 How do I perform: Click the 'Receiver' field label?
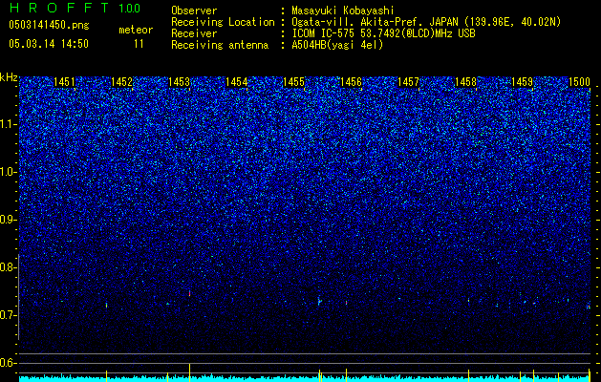194,33
